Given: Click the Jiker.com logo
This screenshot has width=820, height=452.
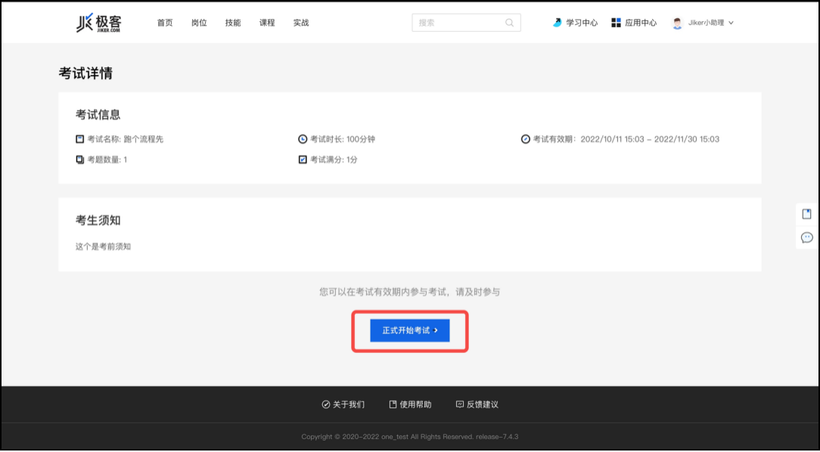Looking at the screenshot, I should point(98,23).
